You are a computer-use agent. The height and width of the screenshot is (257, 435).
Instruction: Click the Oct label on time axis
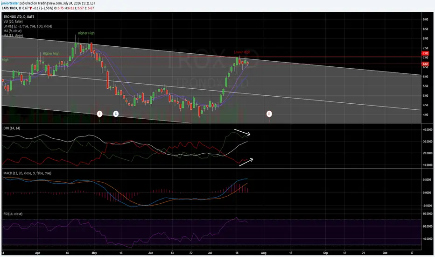(x=385, y=253)
